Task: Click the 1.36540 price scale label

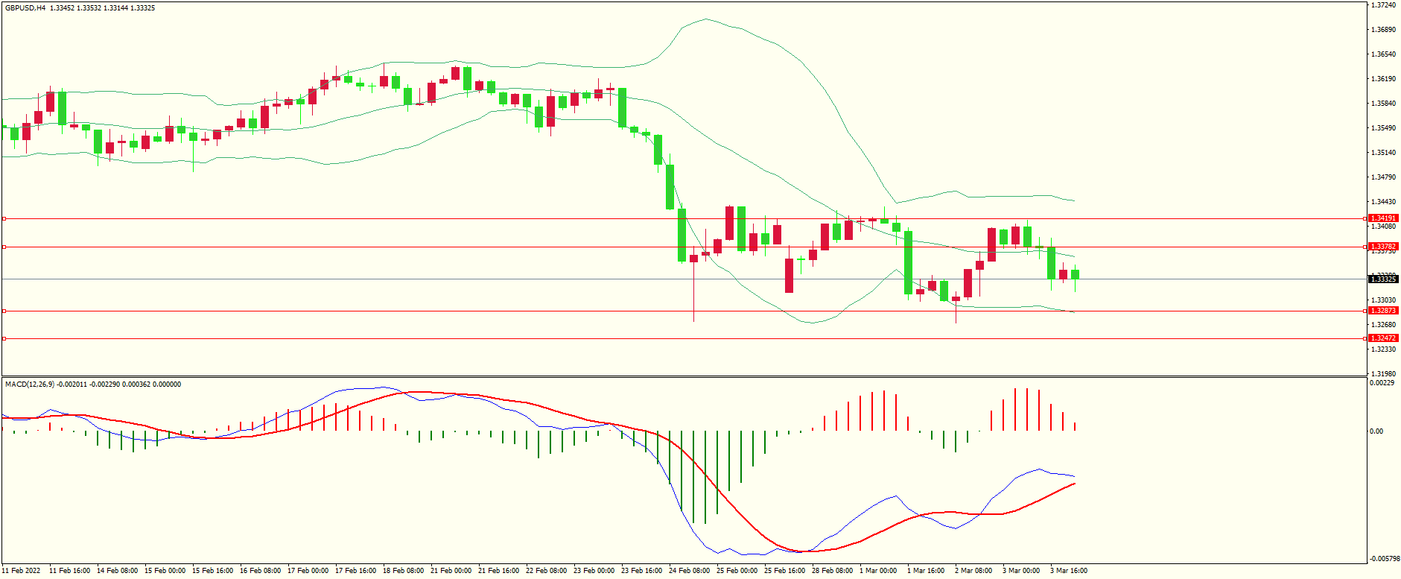Action: click(1383, 54)
